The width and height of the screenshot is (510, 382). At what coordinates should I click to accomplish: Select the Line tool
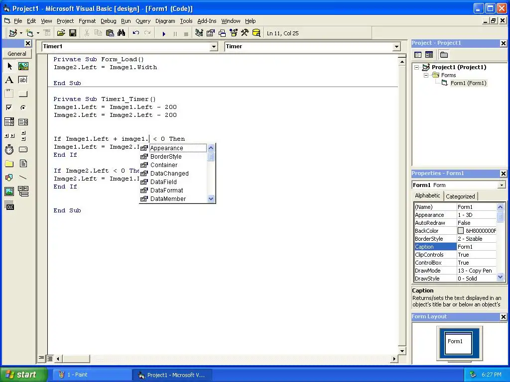click(x=23, y=178)
